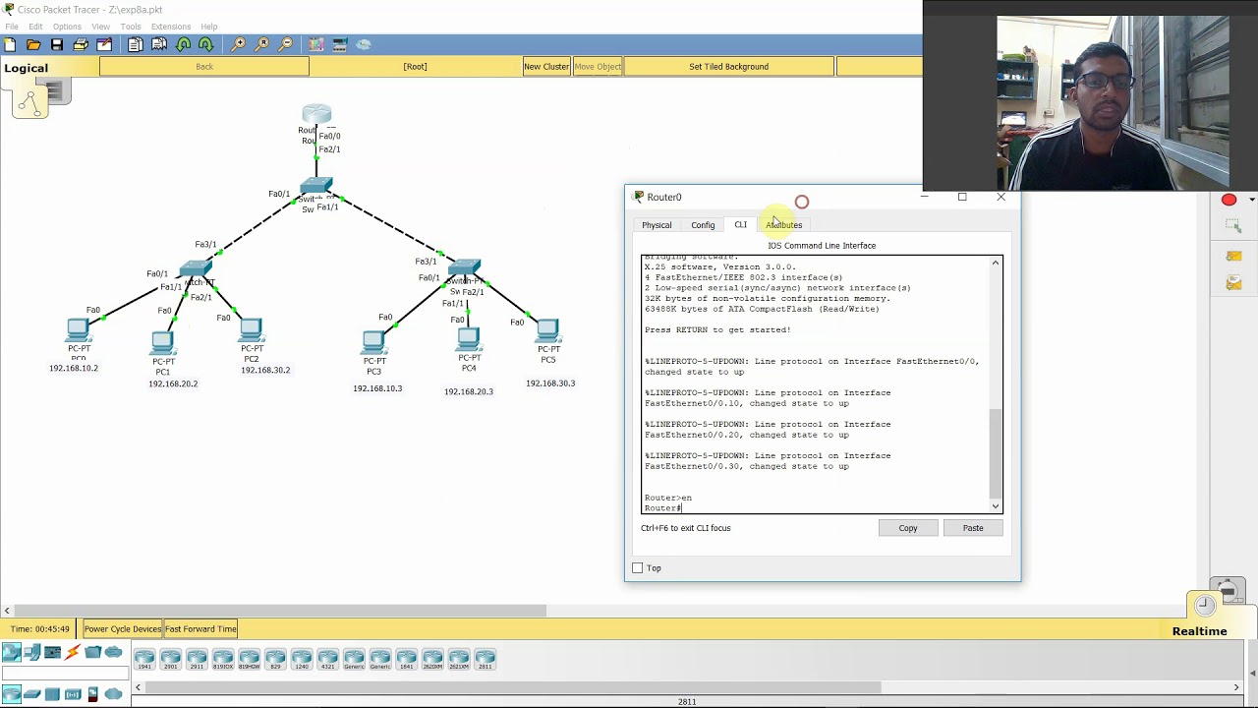This screenshot has height=708, width=1258.
Task: Click Fast Forward Time
Action: point(200,629)
